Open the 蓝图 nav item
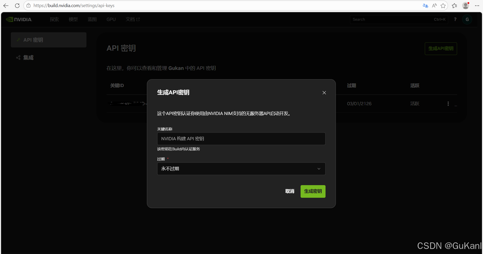Image resolution: width=483 pixels, height=254 pixels. point(92,19)
